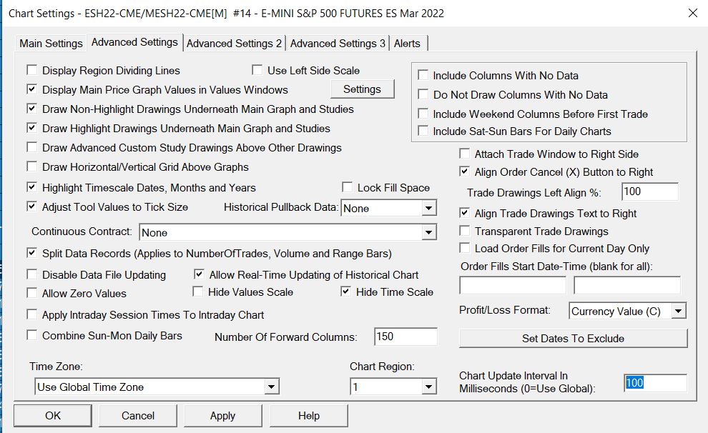Click the first Order Fills Start Date-Time field
Image resolution: width=708 pixels, height=433 pixels.
pyautogui.click(x=513, y=286)
